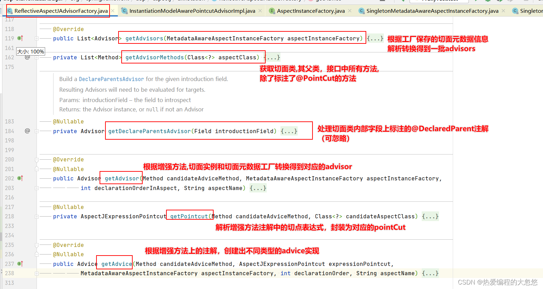Viewport: 543px width, 289px height.
Task: Switch to InstantiationModelAwarePointcutAdvisorImpl.java tab
Action: tap(192, 11)
